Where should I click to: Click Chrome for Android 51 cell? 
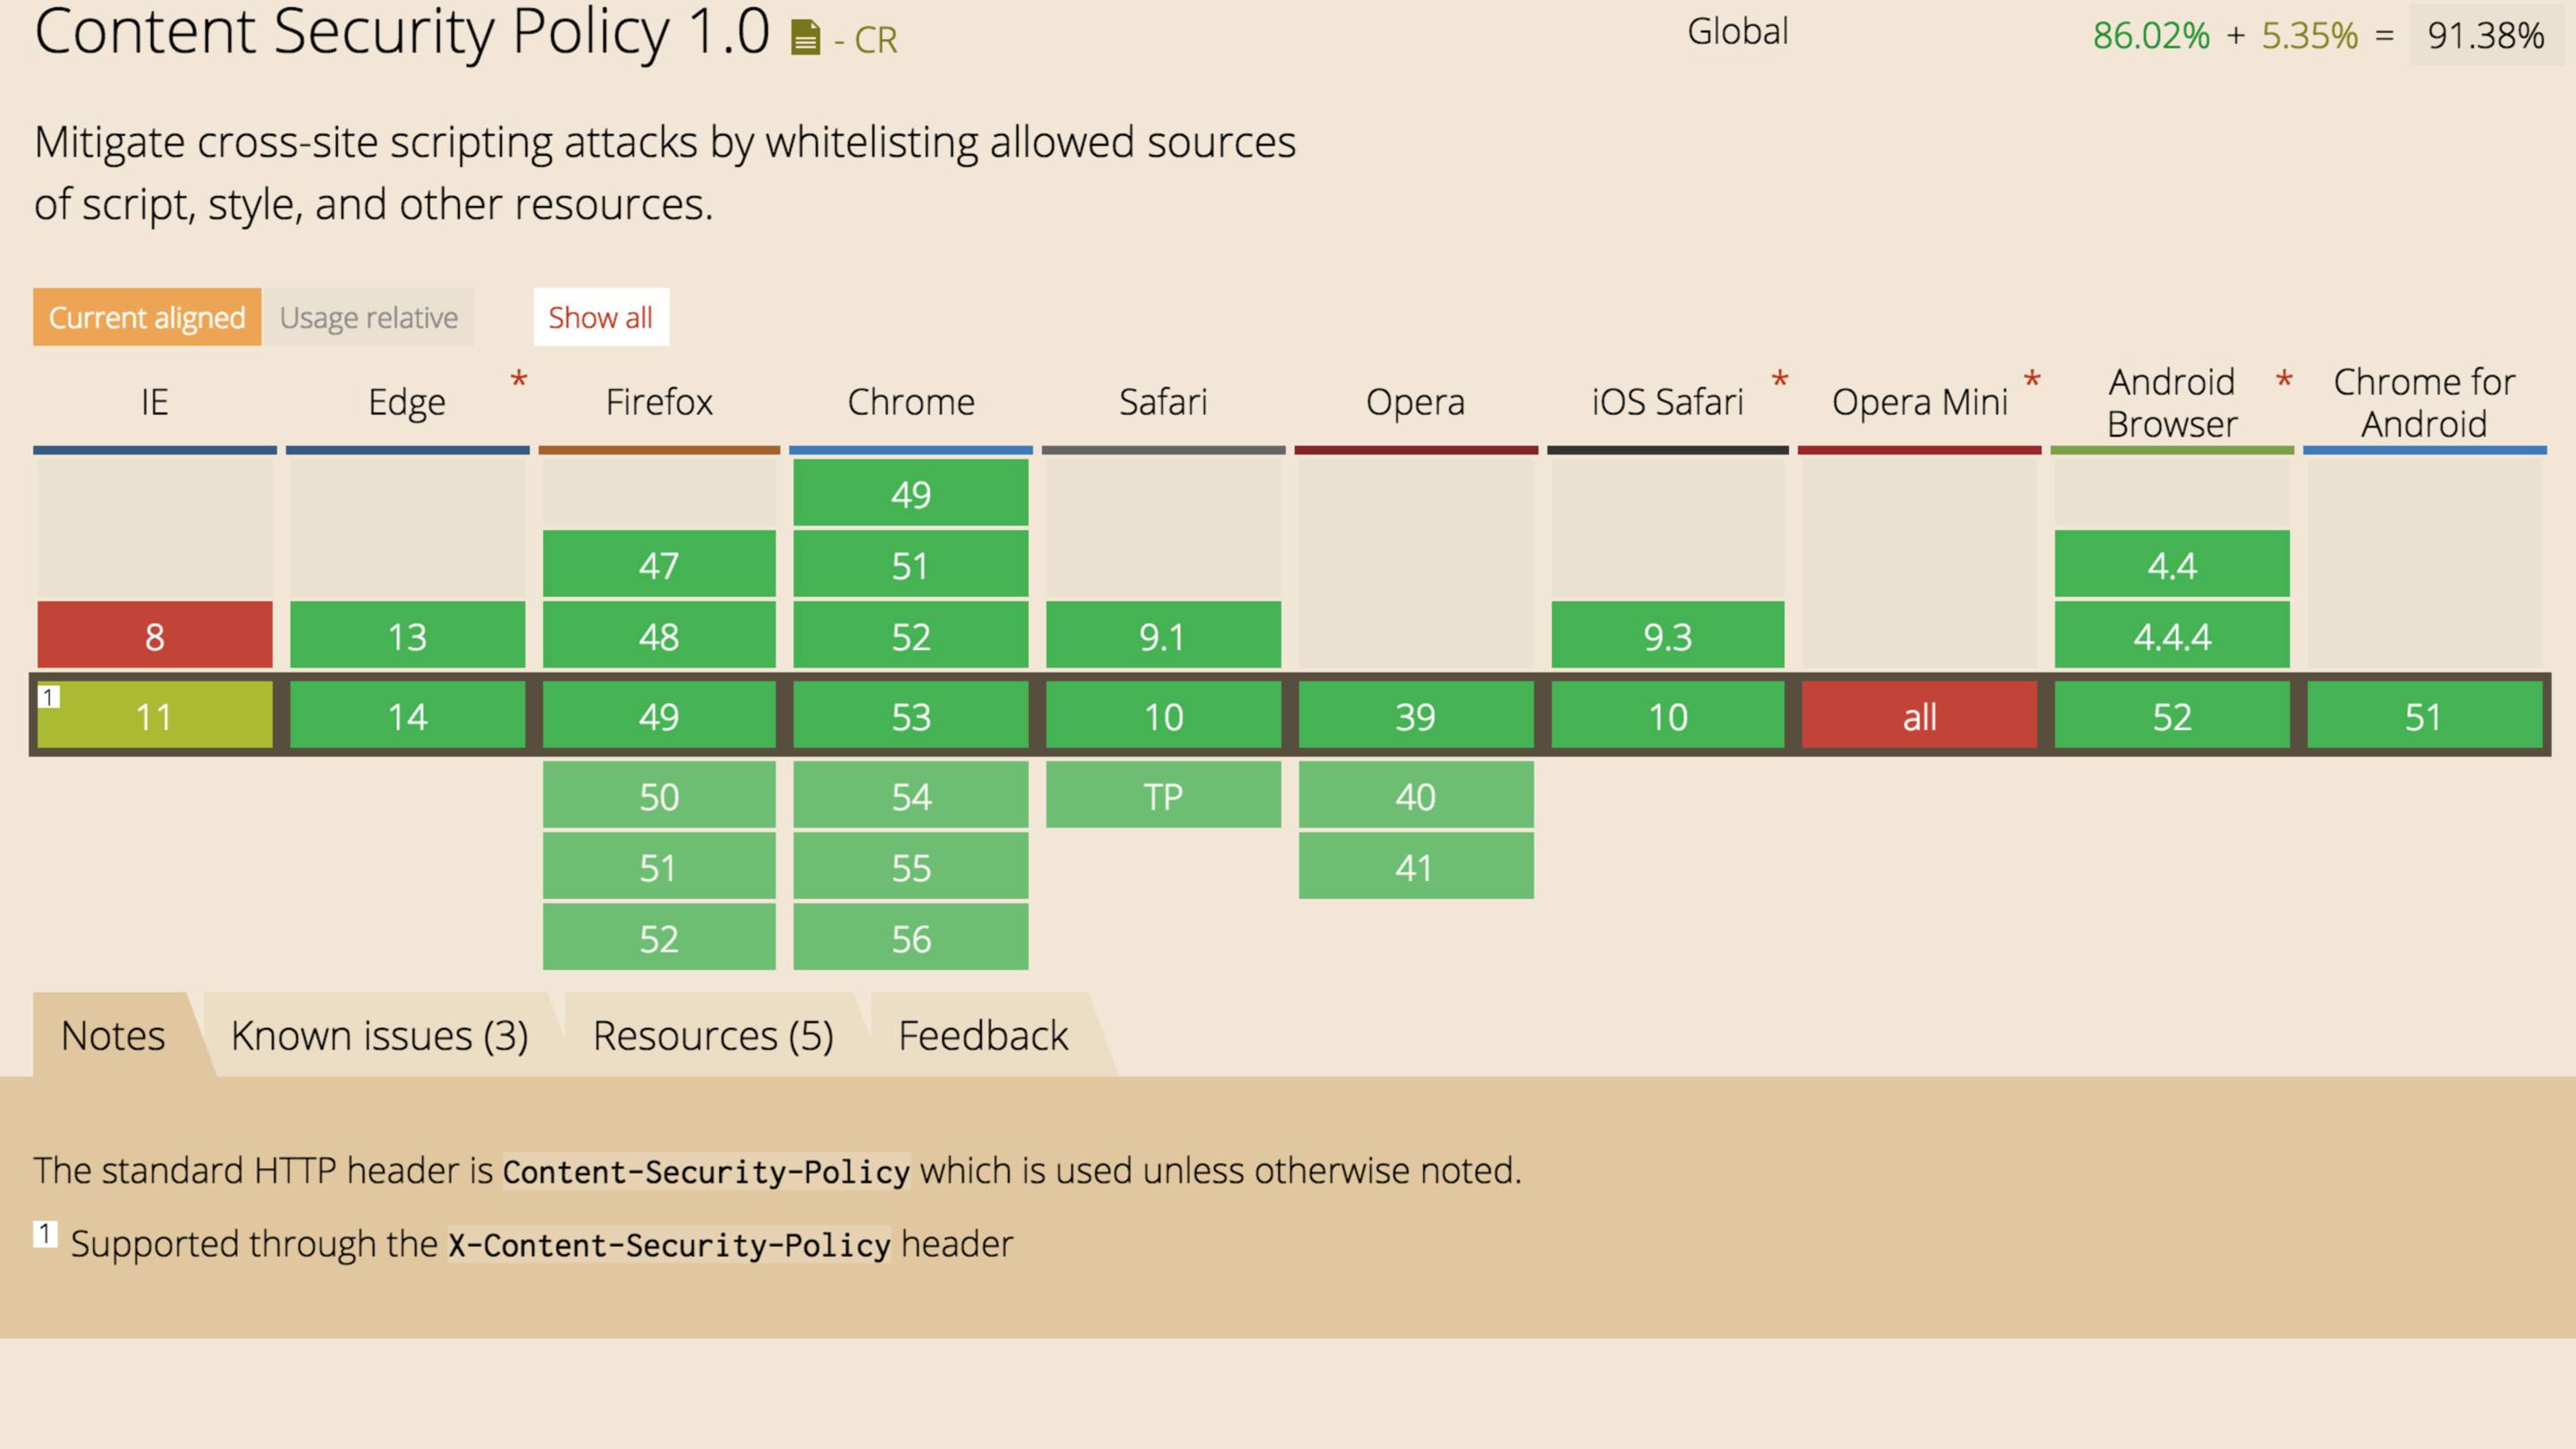coord(2424,715)
